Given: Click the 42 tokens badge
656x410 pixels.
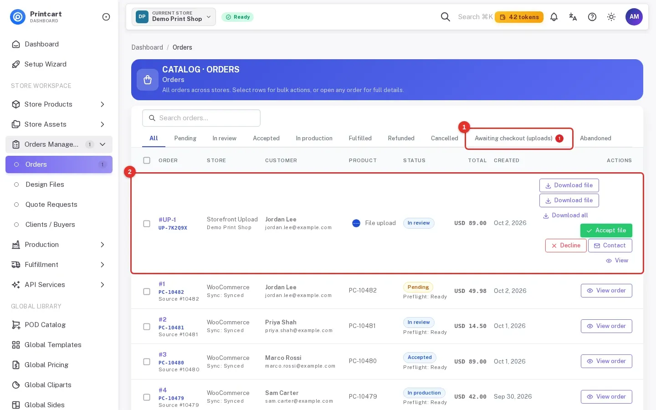Looking at the screenshot, I should point(519,17).
